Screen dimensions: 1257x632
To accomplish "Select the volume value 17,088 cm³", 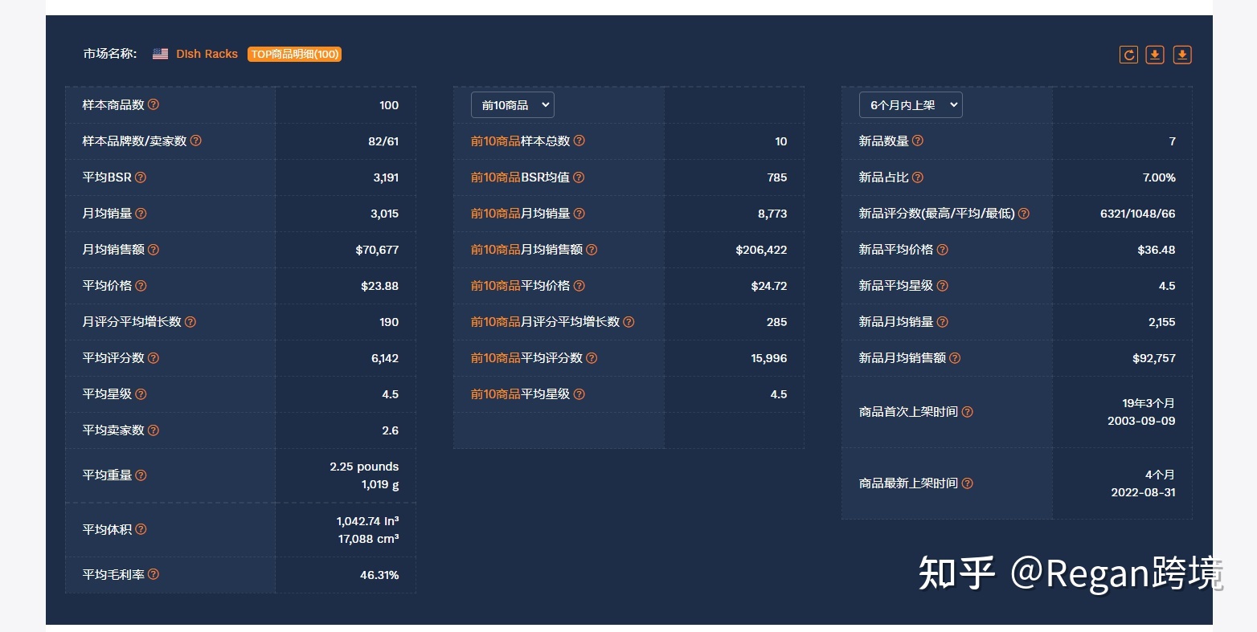I will (x=369, y=539).
